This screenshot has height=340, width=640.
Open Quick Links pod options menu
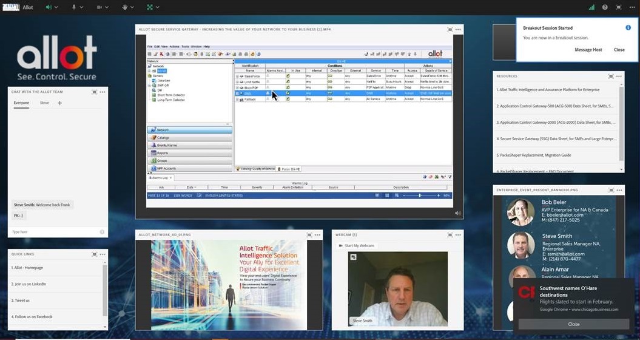coord(103,254)
